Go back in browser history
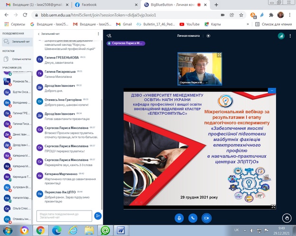Screen dimensions: 296x236 click(7, 15)
